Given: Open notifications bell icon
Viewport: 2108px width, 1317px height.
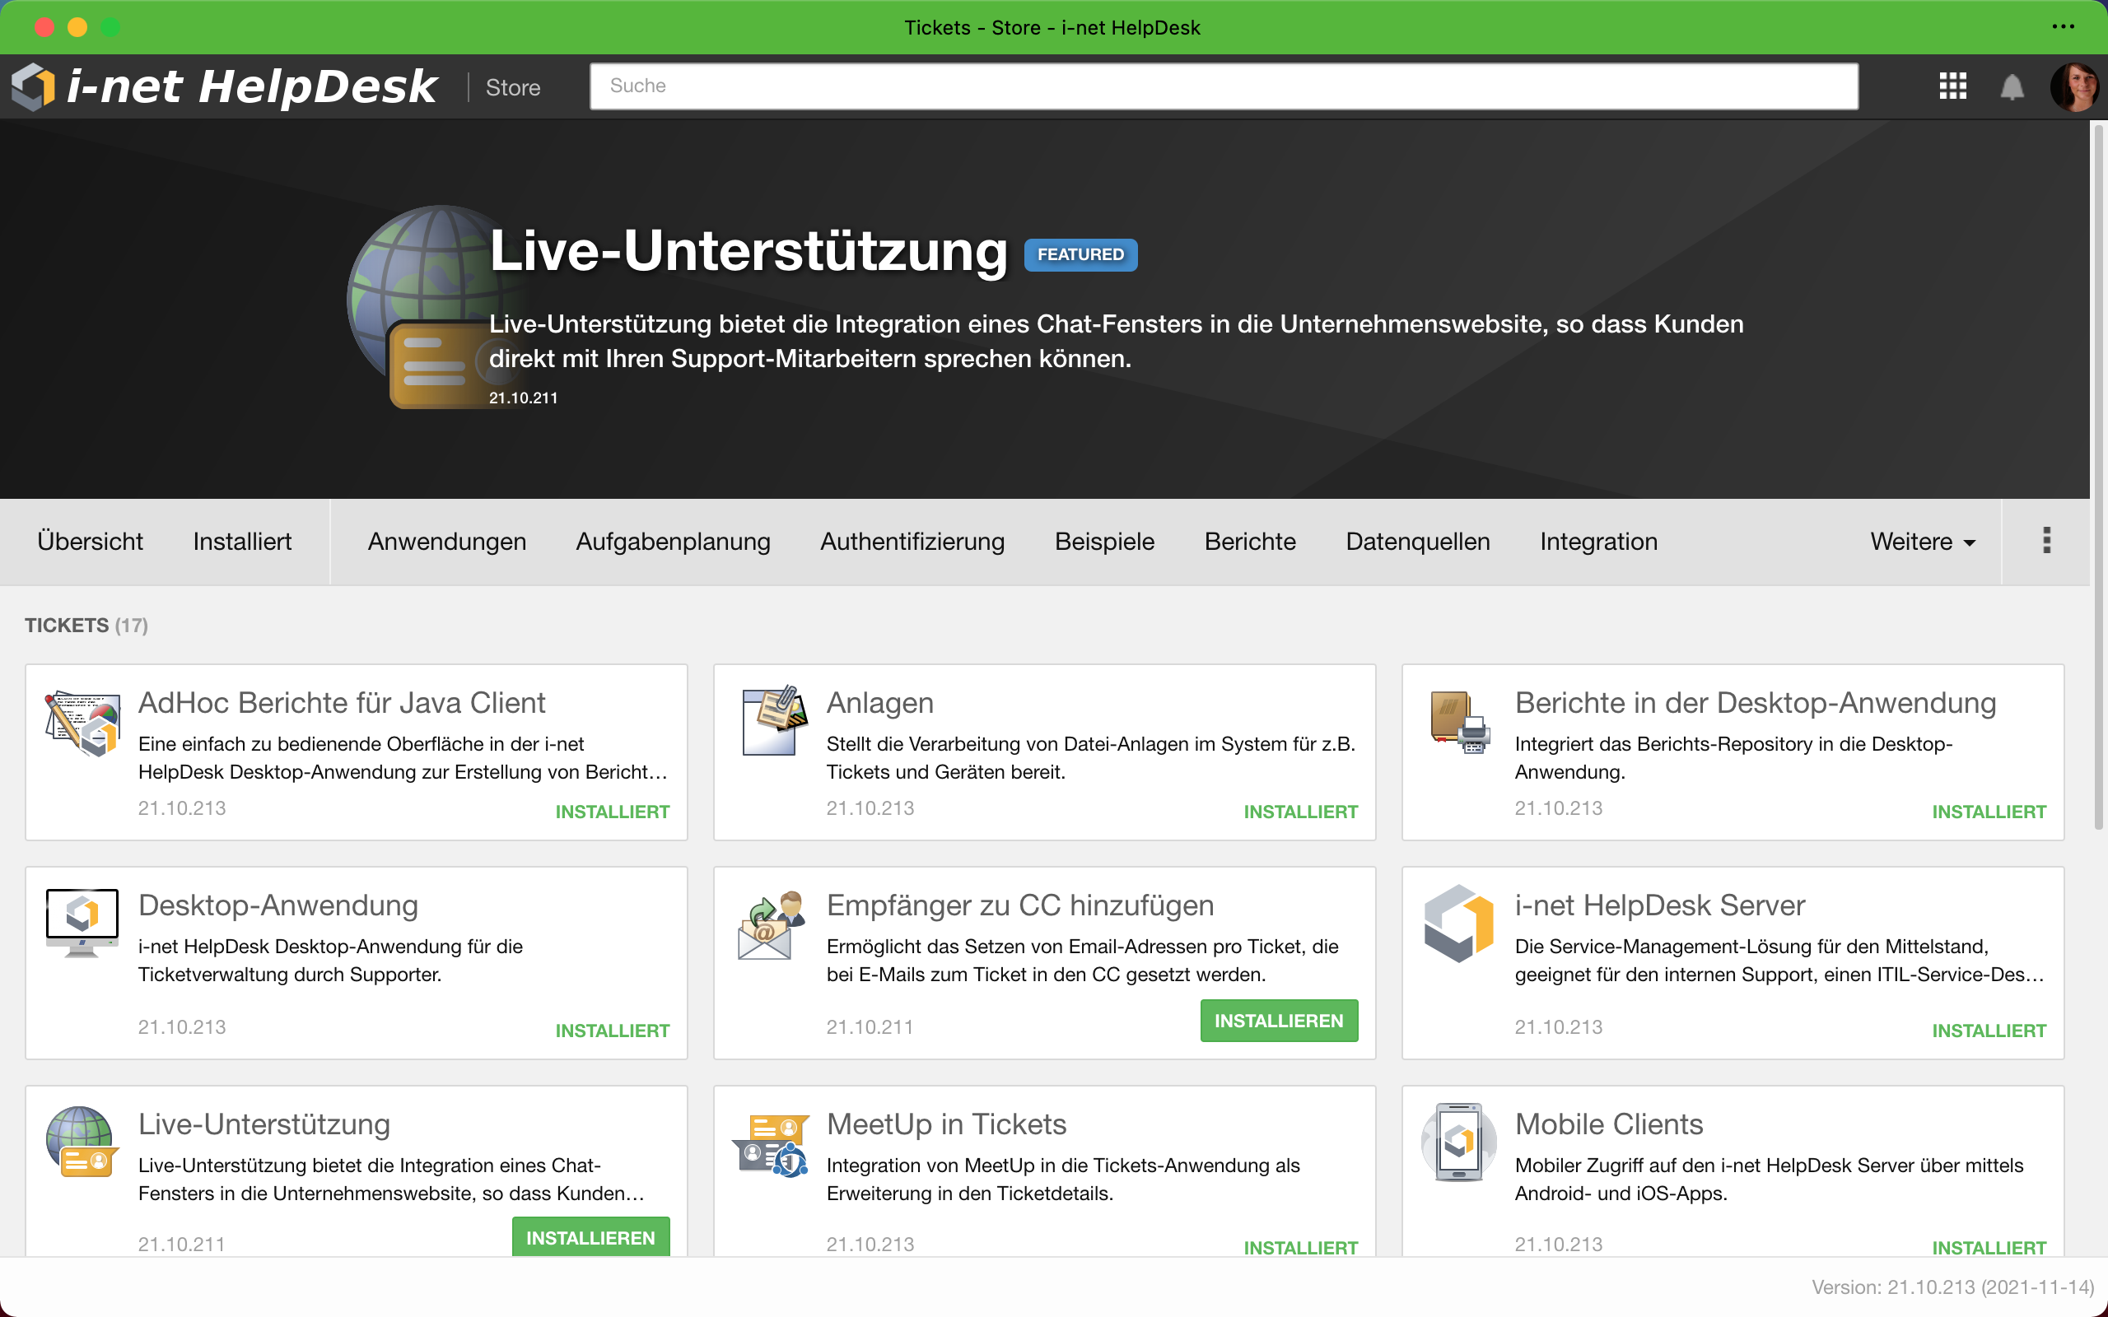Looking at the screenshot, I should pyautogui.click(x=2012, y=87).
